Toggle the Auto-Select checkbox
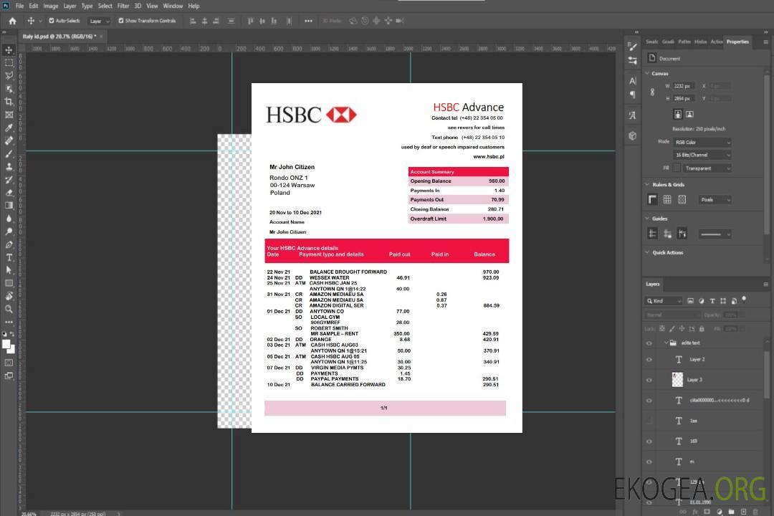774x516 pixels. click(52, 21)
